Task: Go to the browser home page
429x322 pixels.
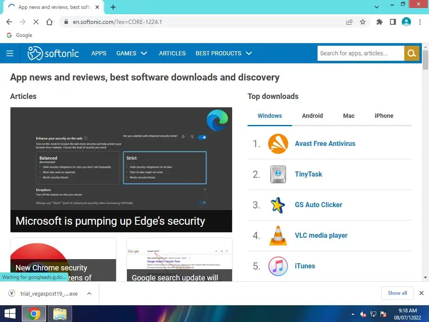Action: tap(49, 22)
